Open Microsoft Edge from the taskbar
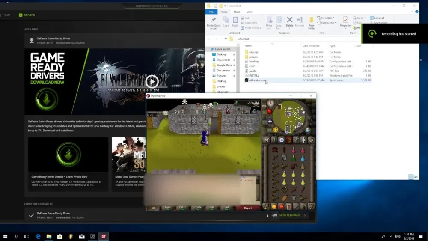This screenshot has height=241, width=428. coord(38,236)
